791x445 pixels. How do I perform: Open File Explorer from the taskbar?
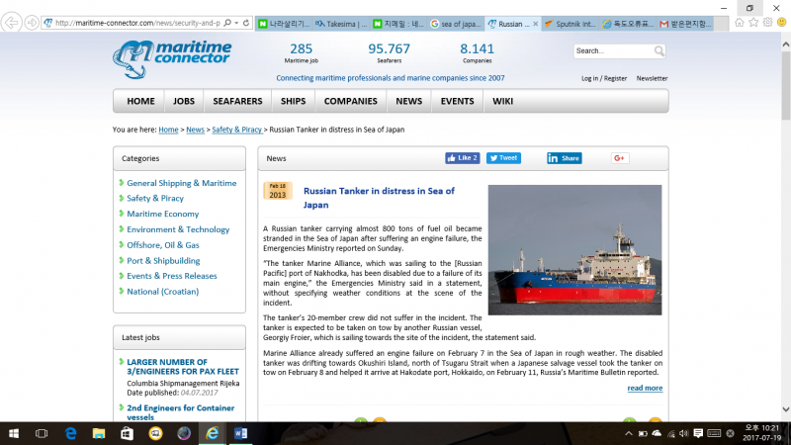tap(99, 433)
